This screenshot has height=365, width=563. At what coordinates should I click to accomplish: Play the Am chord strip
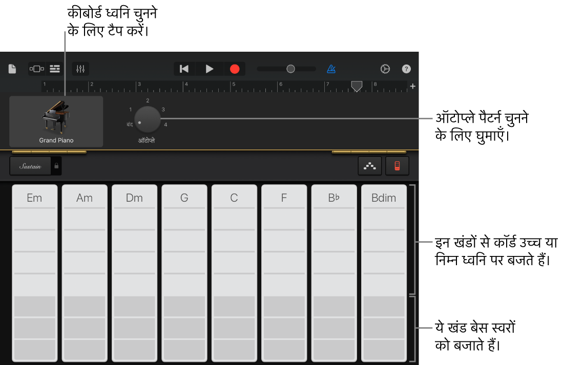pyautogui.click(x=85, y=273)
